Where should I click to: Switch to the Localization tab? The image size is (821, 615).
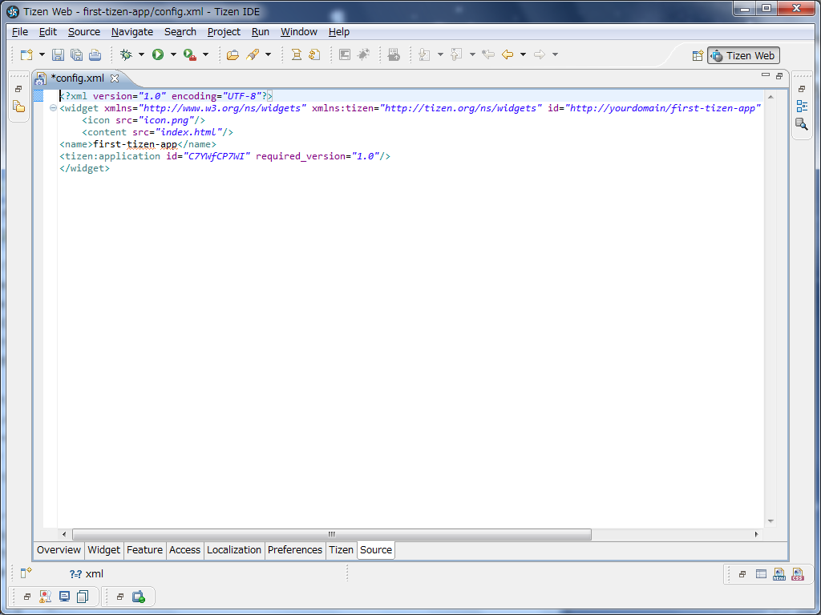pos(233,550)
